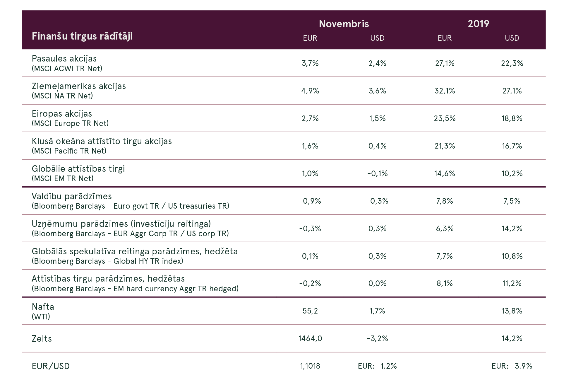This screenshot has width=571, height=378.
Task: Click the 'Valdību parādzīmes' row label
Action: [72, 196]
